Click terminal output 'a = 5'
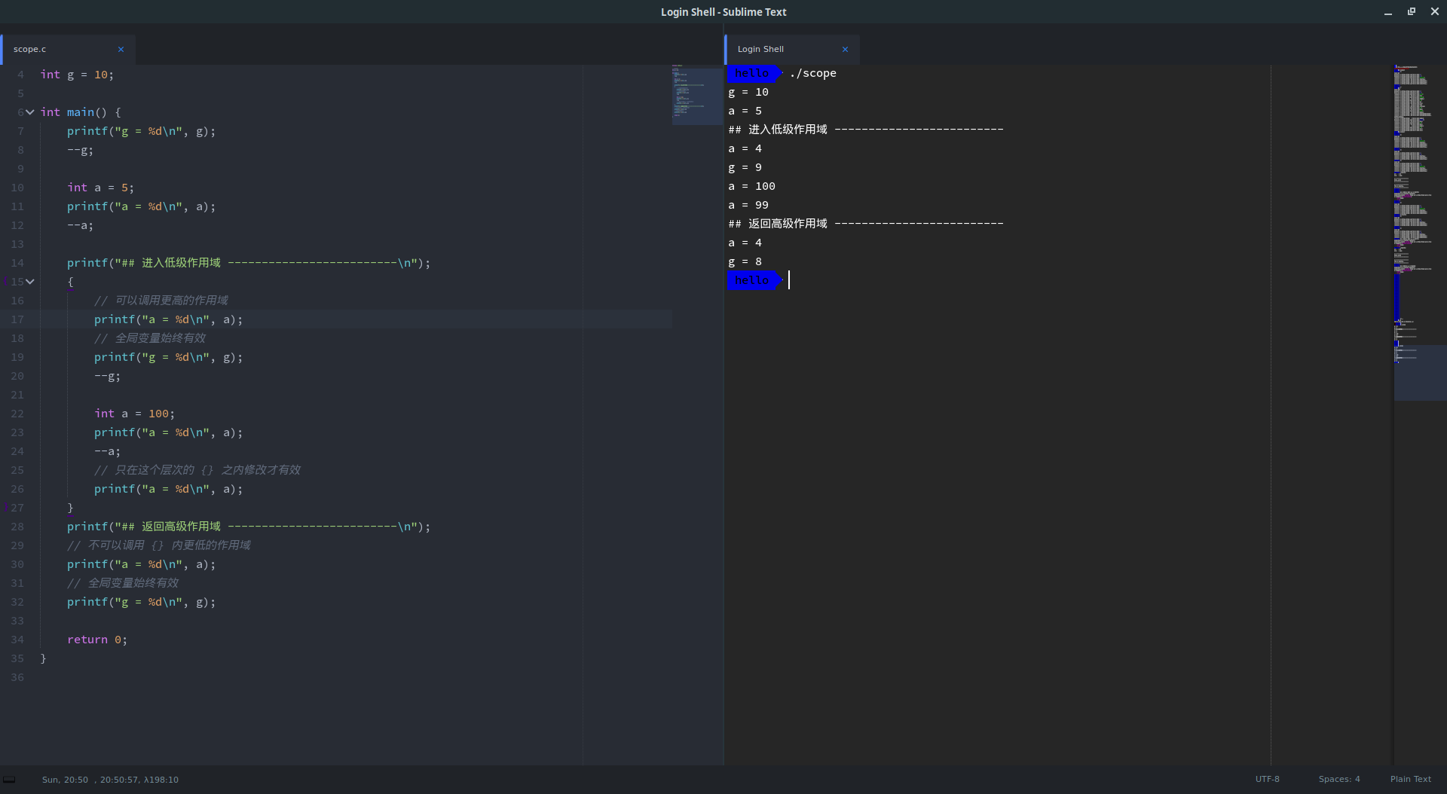This screenshot has width=1447, height=794. coord(745,111)
